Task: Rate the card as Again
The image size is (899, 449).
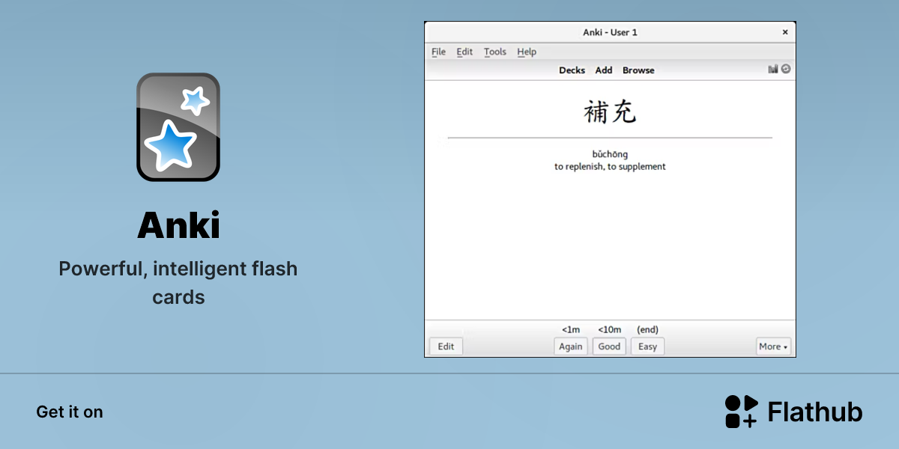Action: [571, 346]
